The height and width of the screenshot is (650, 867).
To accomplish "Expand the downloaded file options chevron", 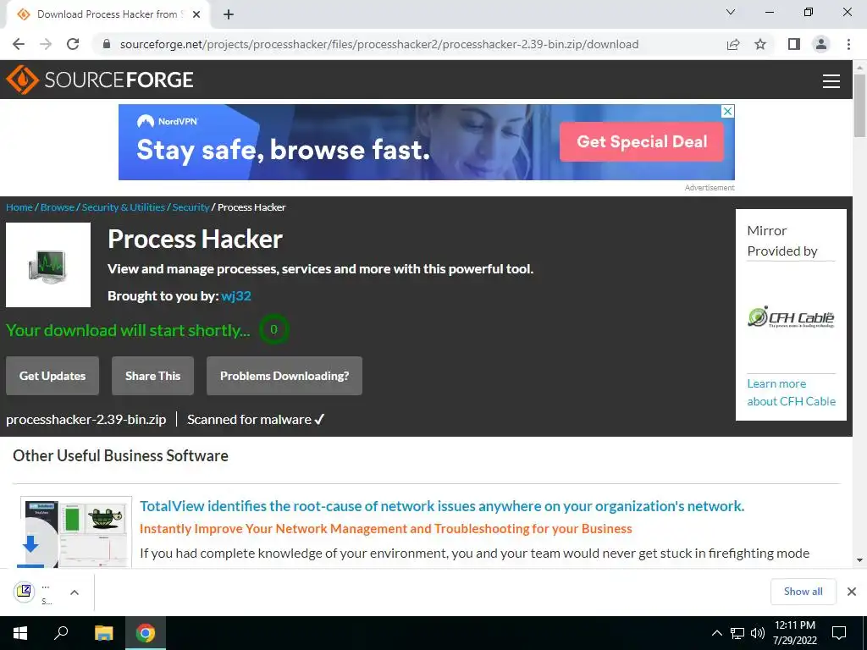I will 75,592.
